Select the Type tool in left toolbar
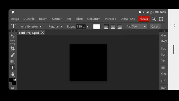The height and width of the screenshot is (101, 179). (x=13, y=68)
